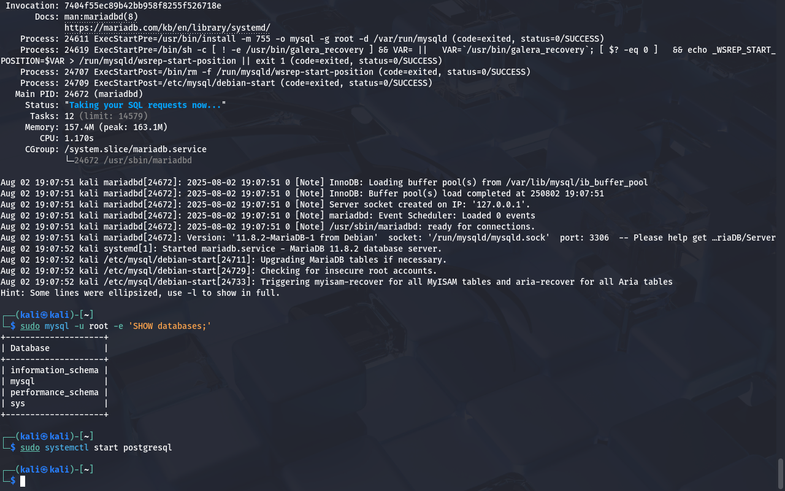
Task: Open the mariadb.com systemd docs URL
Action: (x=167, y=28)
